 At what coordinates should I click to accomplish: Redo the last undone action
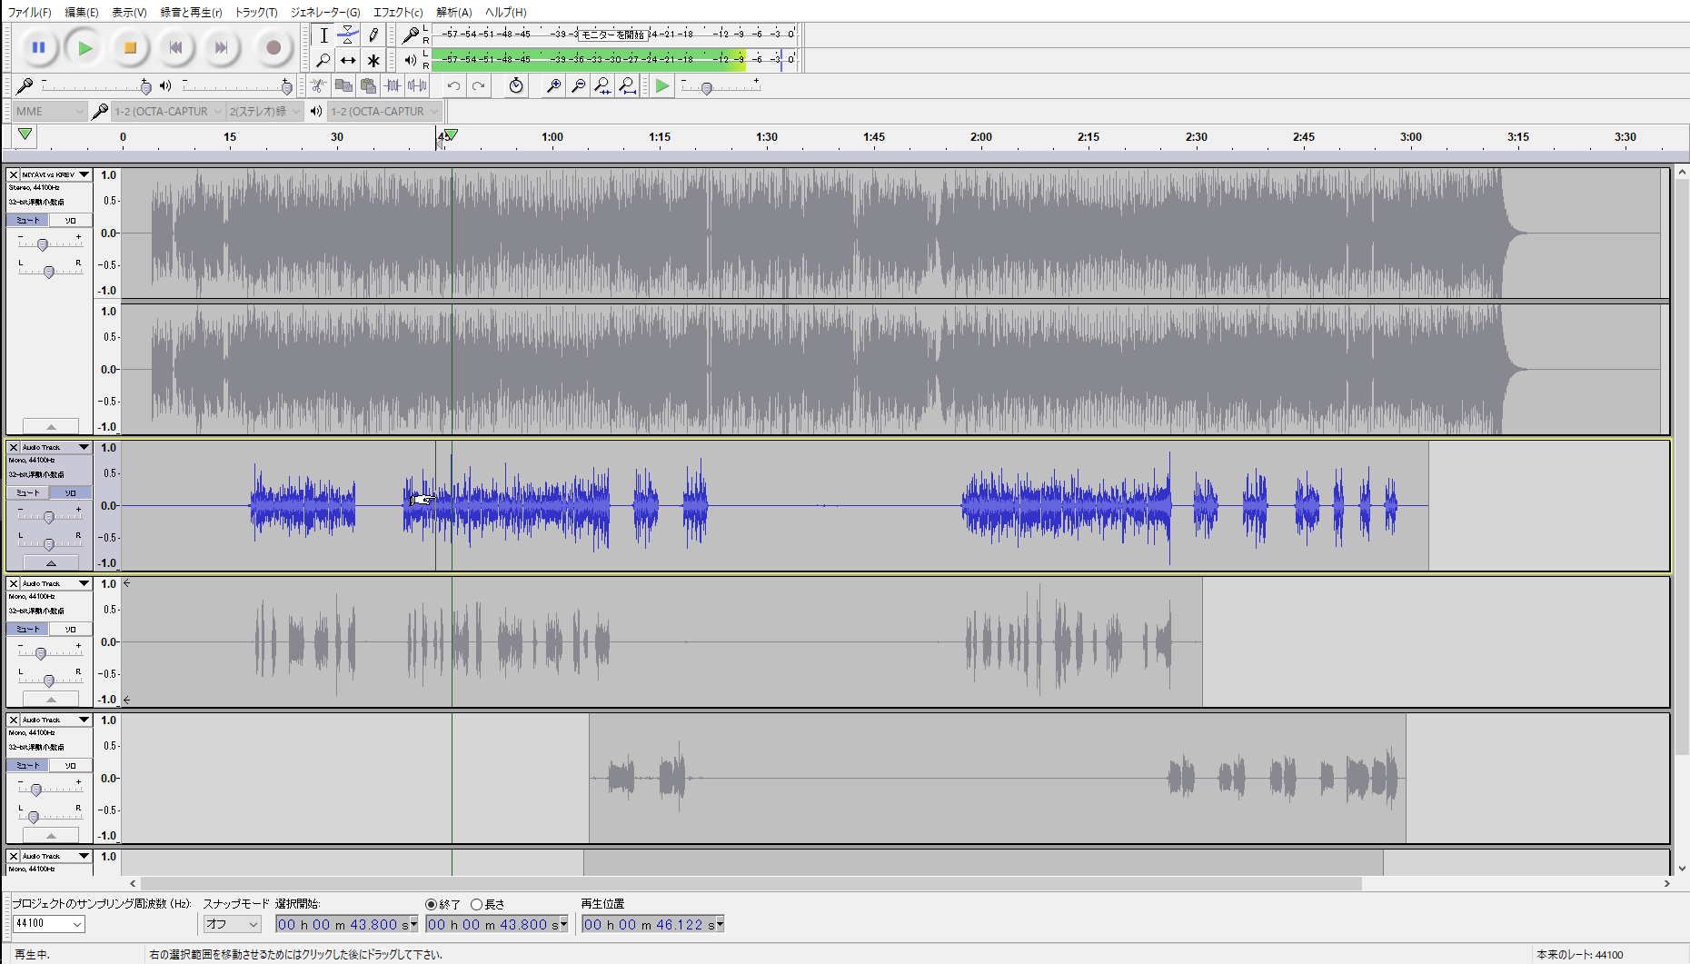478,85
